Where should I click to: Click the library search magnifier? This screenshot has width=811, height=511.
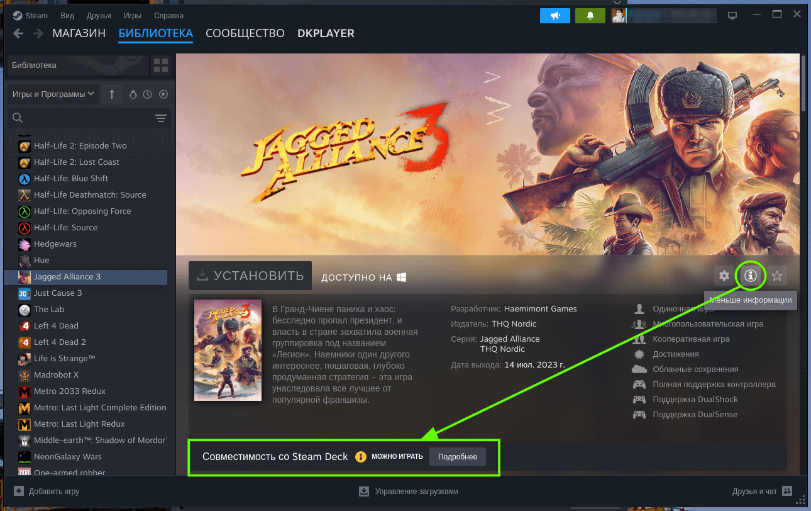pos(18,118)
